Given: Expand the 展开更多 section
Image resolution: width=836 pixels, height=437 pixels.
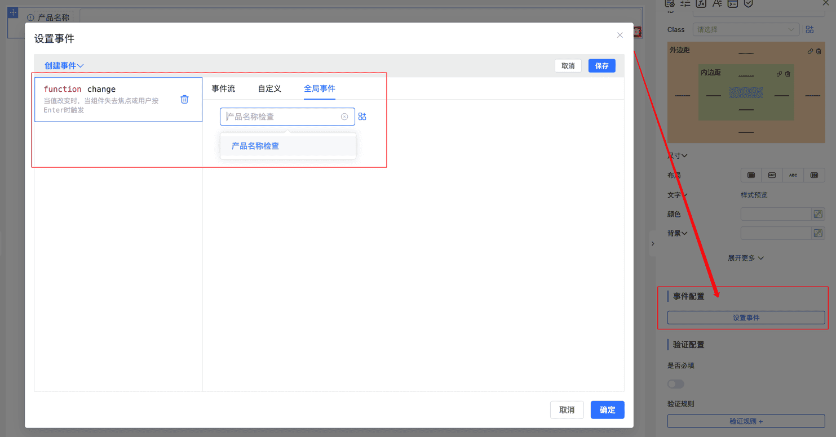Looking at the screenshot, I should [x=745, y=258].
